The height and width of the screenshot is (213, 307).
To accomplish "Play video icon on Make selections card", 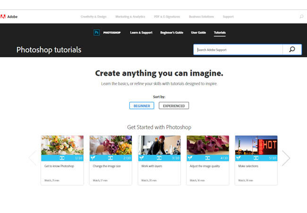I will coord(256,158).
